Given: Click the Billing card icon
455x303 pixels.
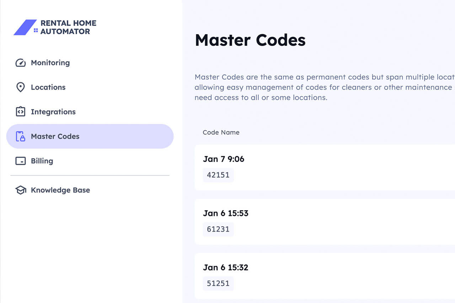Looking at the screenshot, I should 21,161.
